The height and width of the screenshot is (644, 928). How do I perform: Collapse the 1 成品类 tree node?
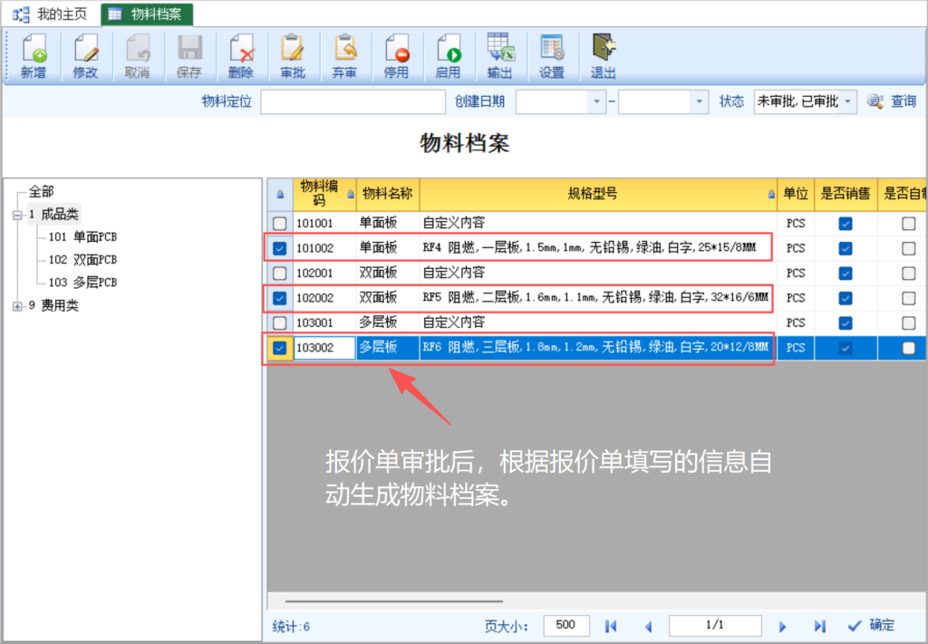[x=17, y=215]
